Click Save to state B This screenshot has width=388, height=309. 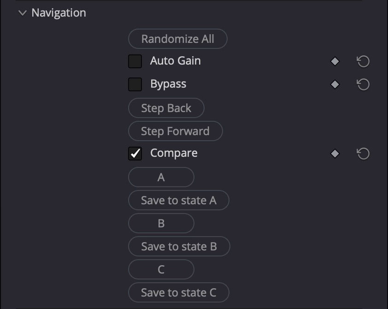coord(179,246)
